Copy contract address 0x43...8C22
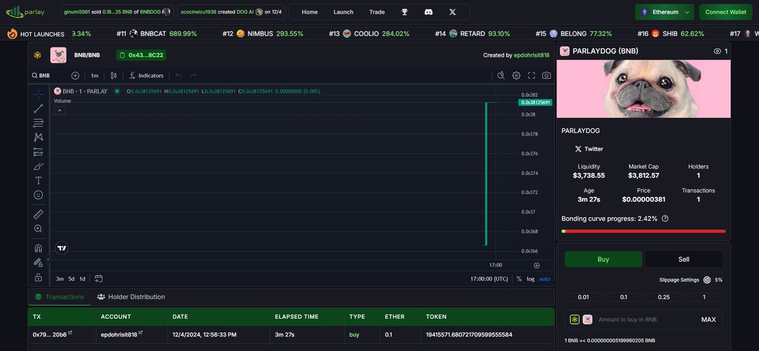The width and height of the screenshot is (759, 351). point(140,55)
